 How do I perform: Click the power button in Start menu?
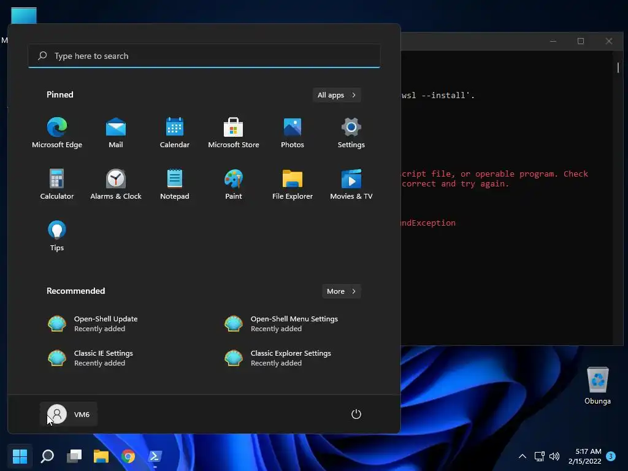click(x=356, y=414)
